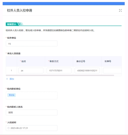Click row number 1 in visitor table

(11, 70)
